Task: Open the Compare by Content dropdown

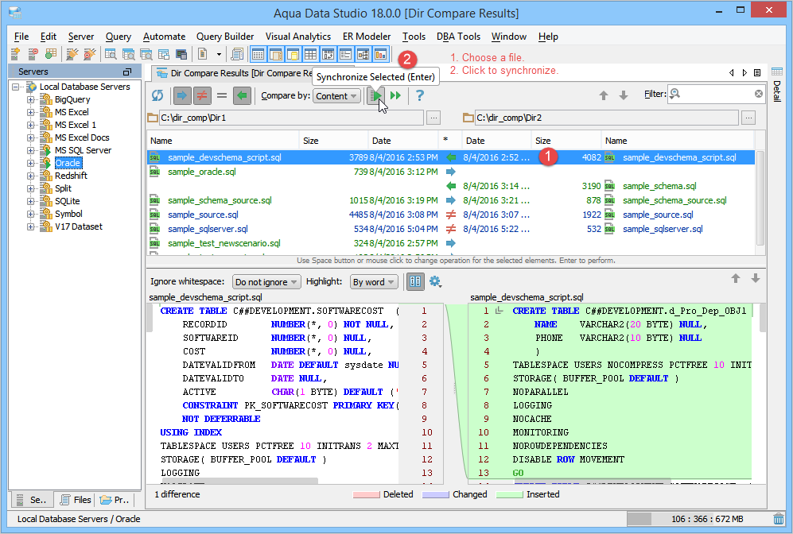Action: 336,96
